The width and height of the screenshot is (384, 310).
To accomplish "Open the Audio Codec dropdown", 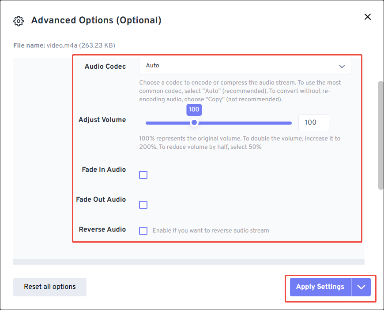I will click(x=245, y=65).
